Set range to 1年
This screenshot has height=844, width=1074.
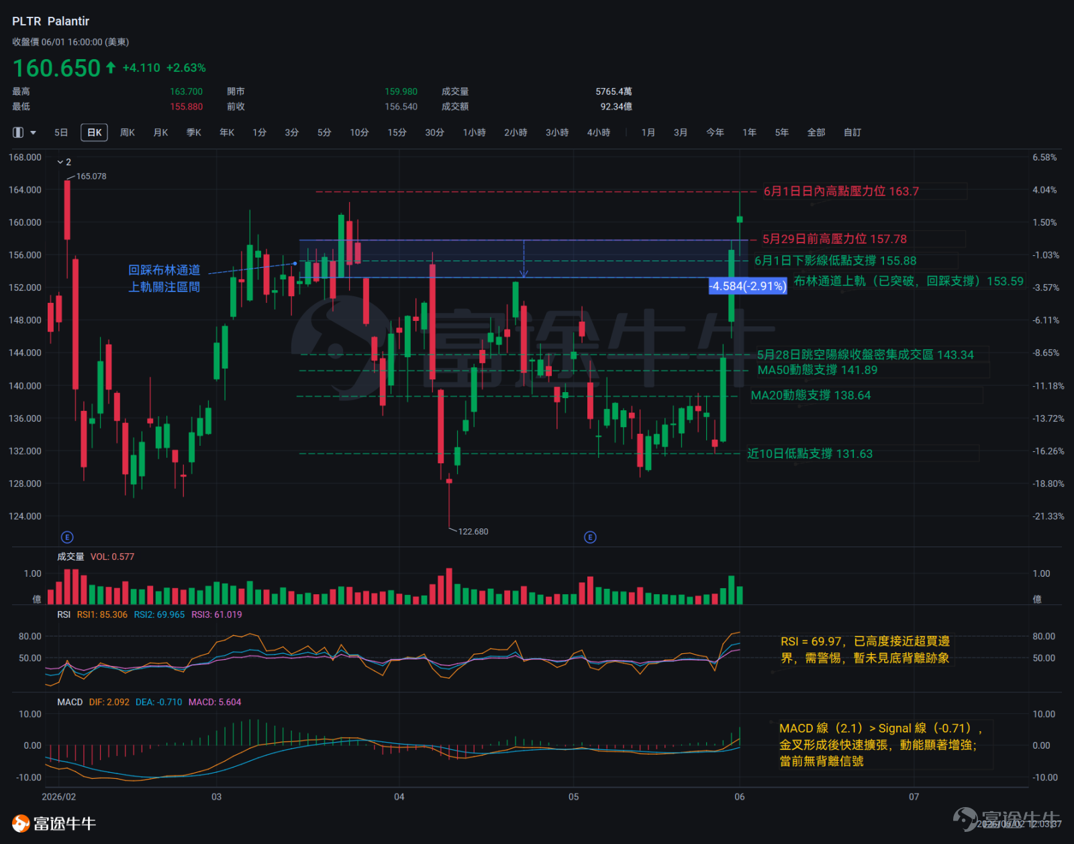[750, 132]
